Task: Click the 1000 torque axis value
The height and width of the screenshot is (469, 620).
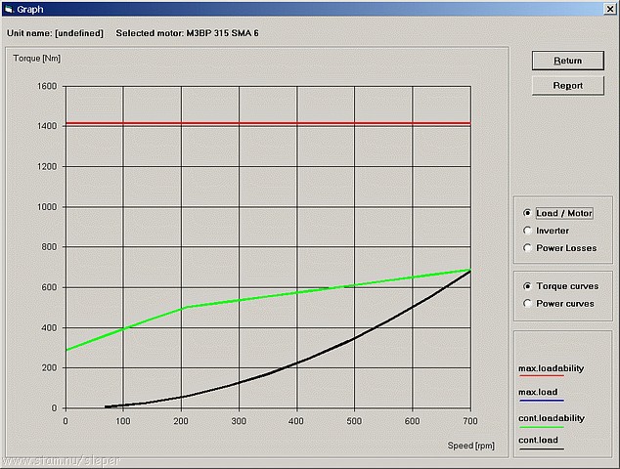Action: (x=47, y=207)
